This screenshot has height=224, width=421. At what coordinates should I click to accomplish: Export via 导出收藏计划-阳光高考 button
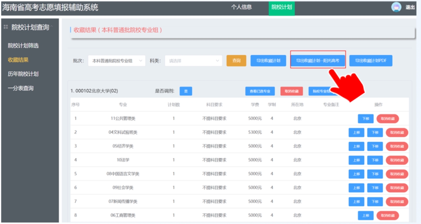point(317,61)
